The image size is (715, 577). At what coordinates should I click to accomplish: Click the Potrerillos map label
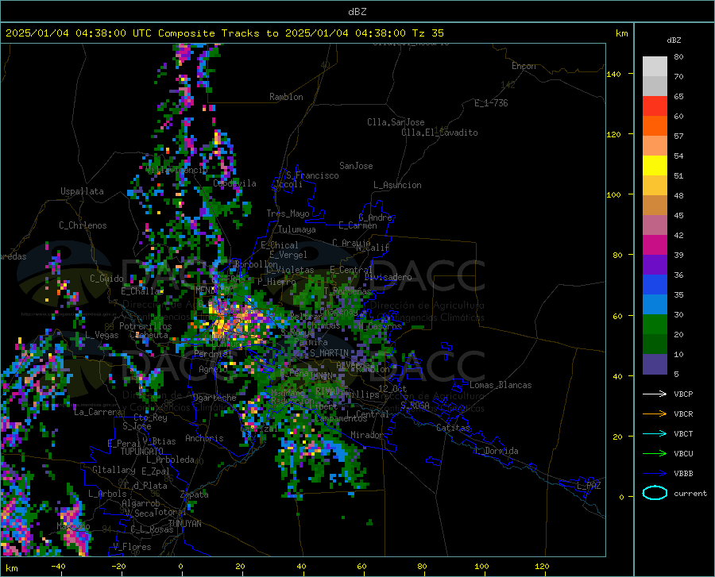click(145, 326)
